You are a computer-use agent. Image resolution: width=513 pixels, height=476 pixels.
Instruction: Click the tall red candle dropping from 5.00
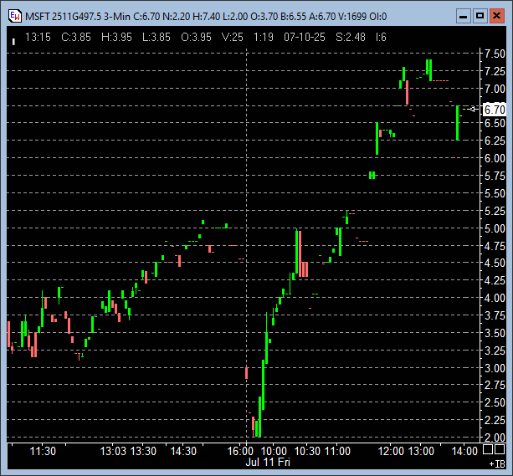tap(300, 253)
